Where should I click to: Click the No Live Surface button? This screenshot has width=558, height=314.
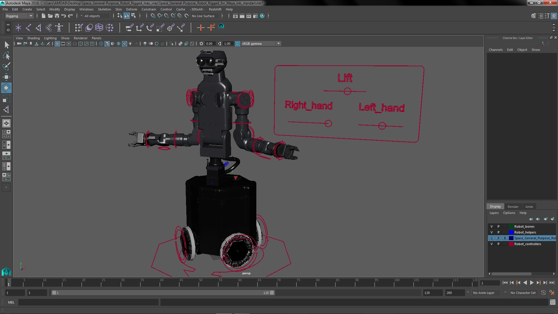(x=203, y=16)
